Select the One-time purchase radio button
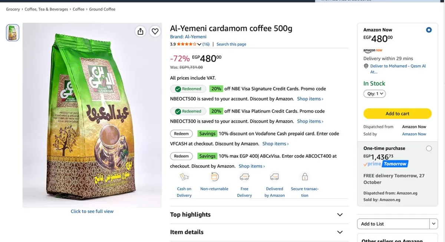This screenshot has width=445, height=242. click(429, 149)
